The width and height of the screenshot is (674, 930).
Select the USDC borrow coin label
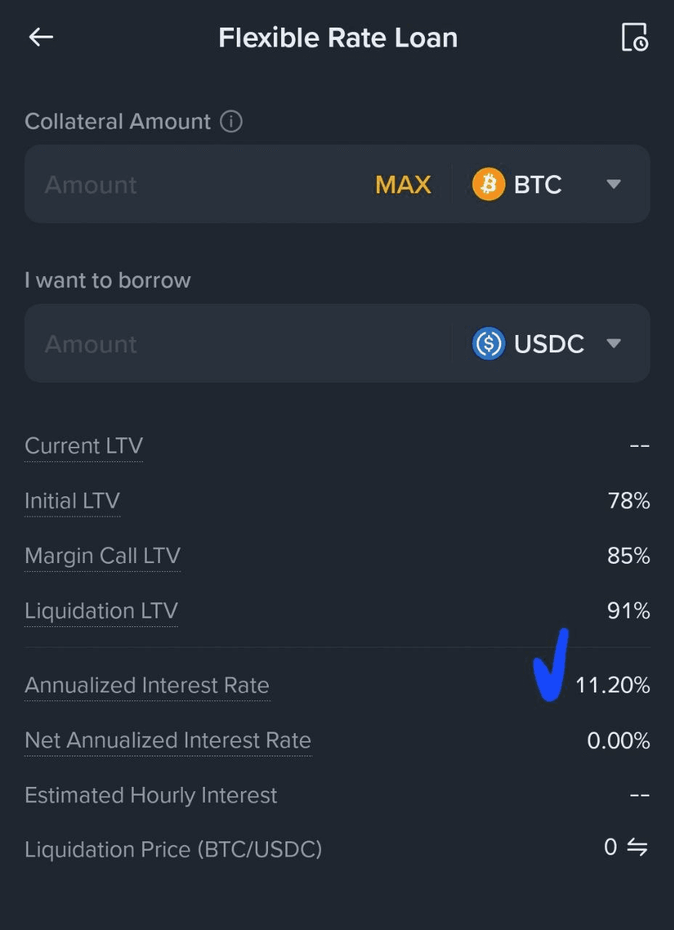pyautogui.click(x=549, y=344)
